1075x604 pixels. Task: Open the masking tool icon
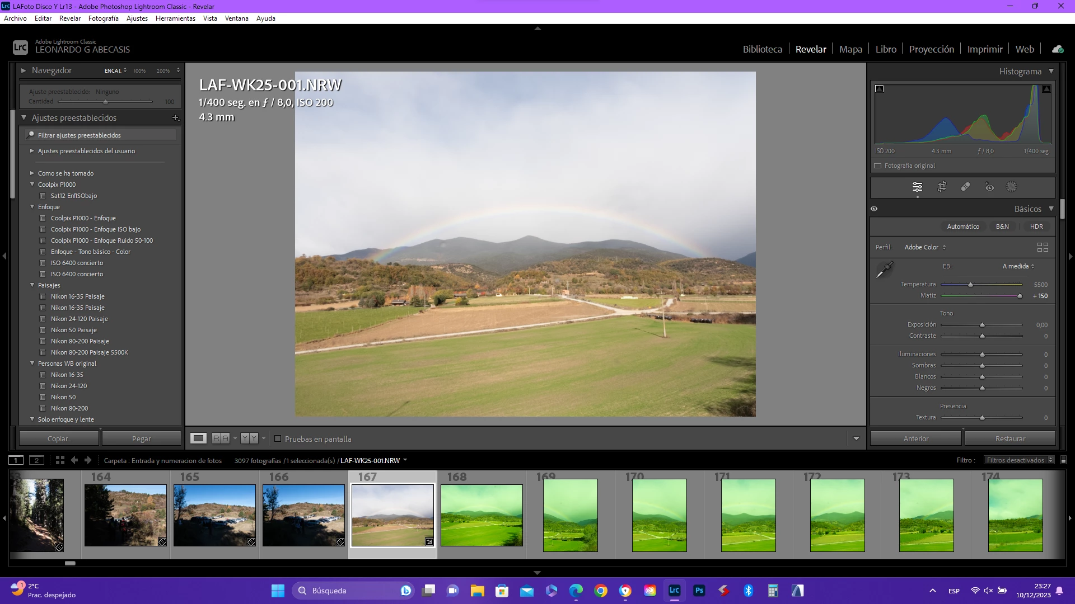tap(1011, 187)
